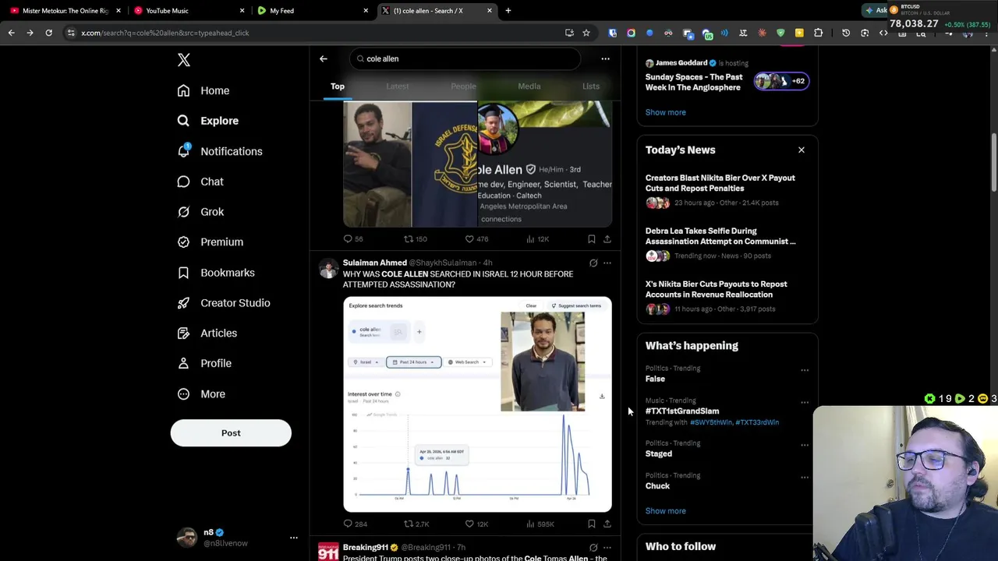The height and width of the screenshot is (561, 998).
Task: Open Grok action on Breaking911 post
Action: pyautogui.click(x=593, y=548)
